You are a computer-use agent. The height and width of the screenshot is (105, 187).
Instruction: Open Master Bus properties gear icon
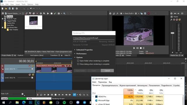click(172, 13)
